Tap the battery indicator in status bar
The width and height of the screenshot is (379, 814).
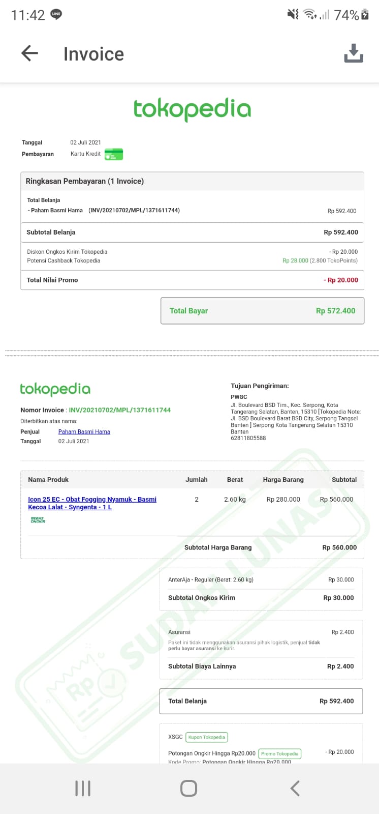tap(364, 15)
